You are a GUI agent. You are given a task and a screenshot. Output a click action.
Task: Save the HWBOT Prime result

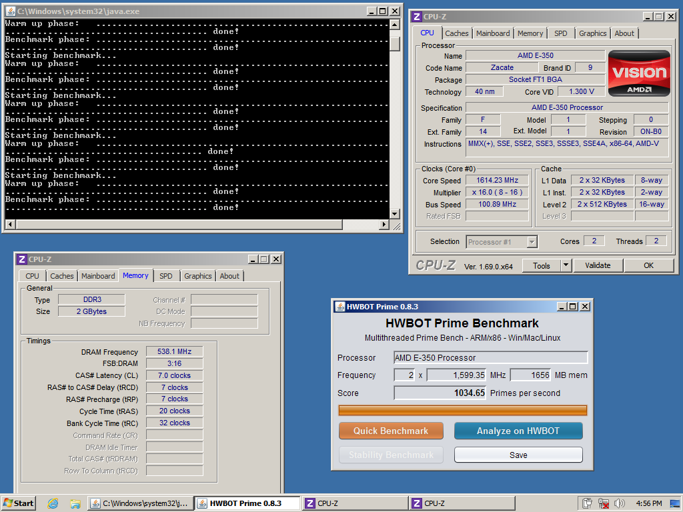[x=518, y=455]
